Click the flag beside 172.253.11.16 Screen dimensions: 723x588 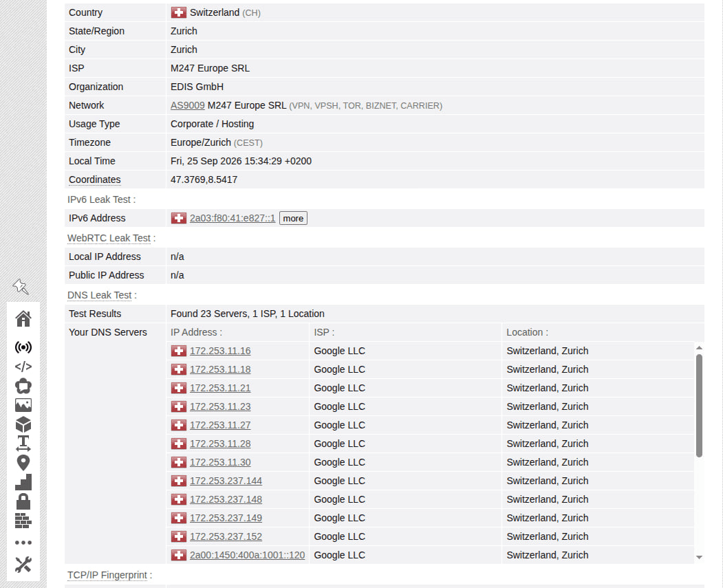(x=178, y=351)
